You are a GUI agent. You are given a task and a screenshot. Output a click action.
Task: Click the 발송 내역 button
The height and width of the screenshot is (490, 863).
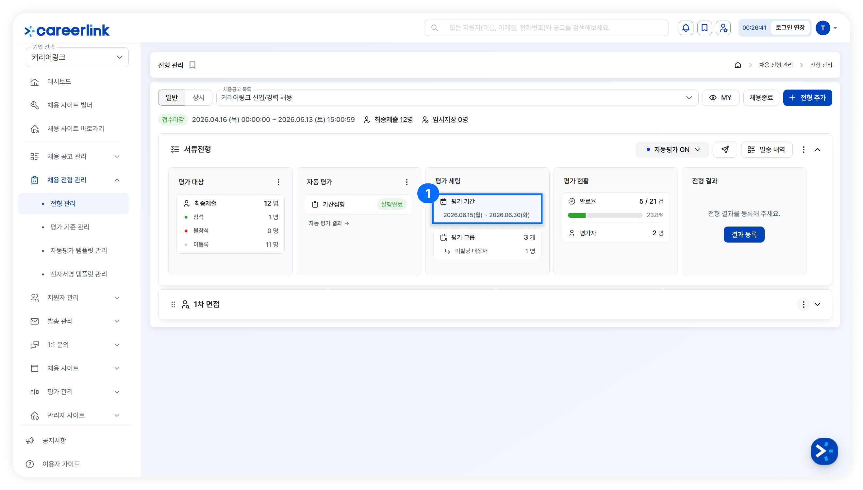pos(767,149)
